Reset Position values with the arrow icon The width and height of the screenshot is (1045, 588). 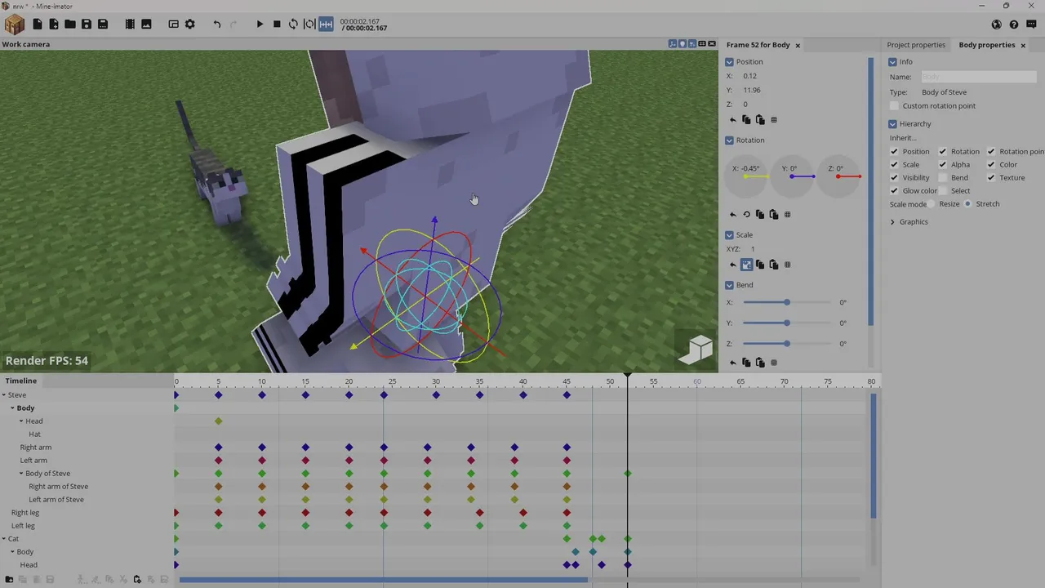pos(732,120)
